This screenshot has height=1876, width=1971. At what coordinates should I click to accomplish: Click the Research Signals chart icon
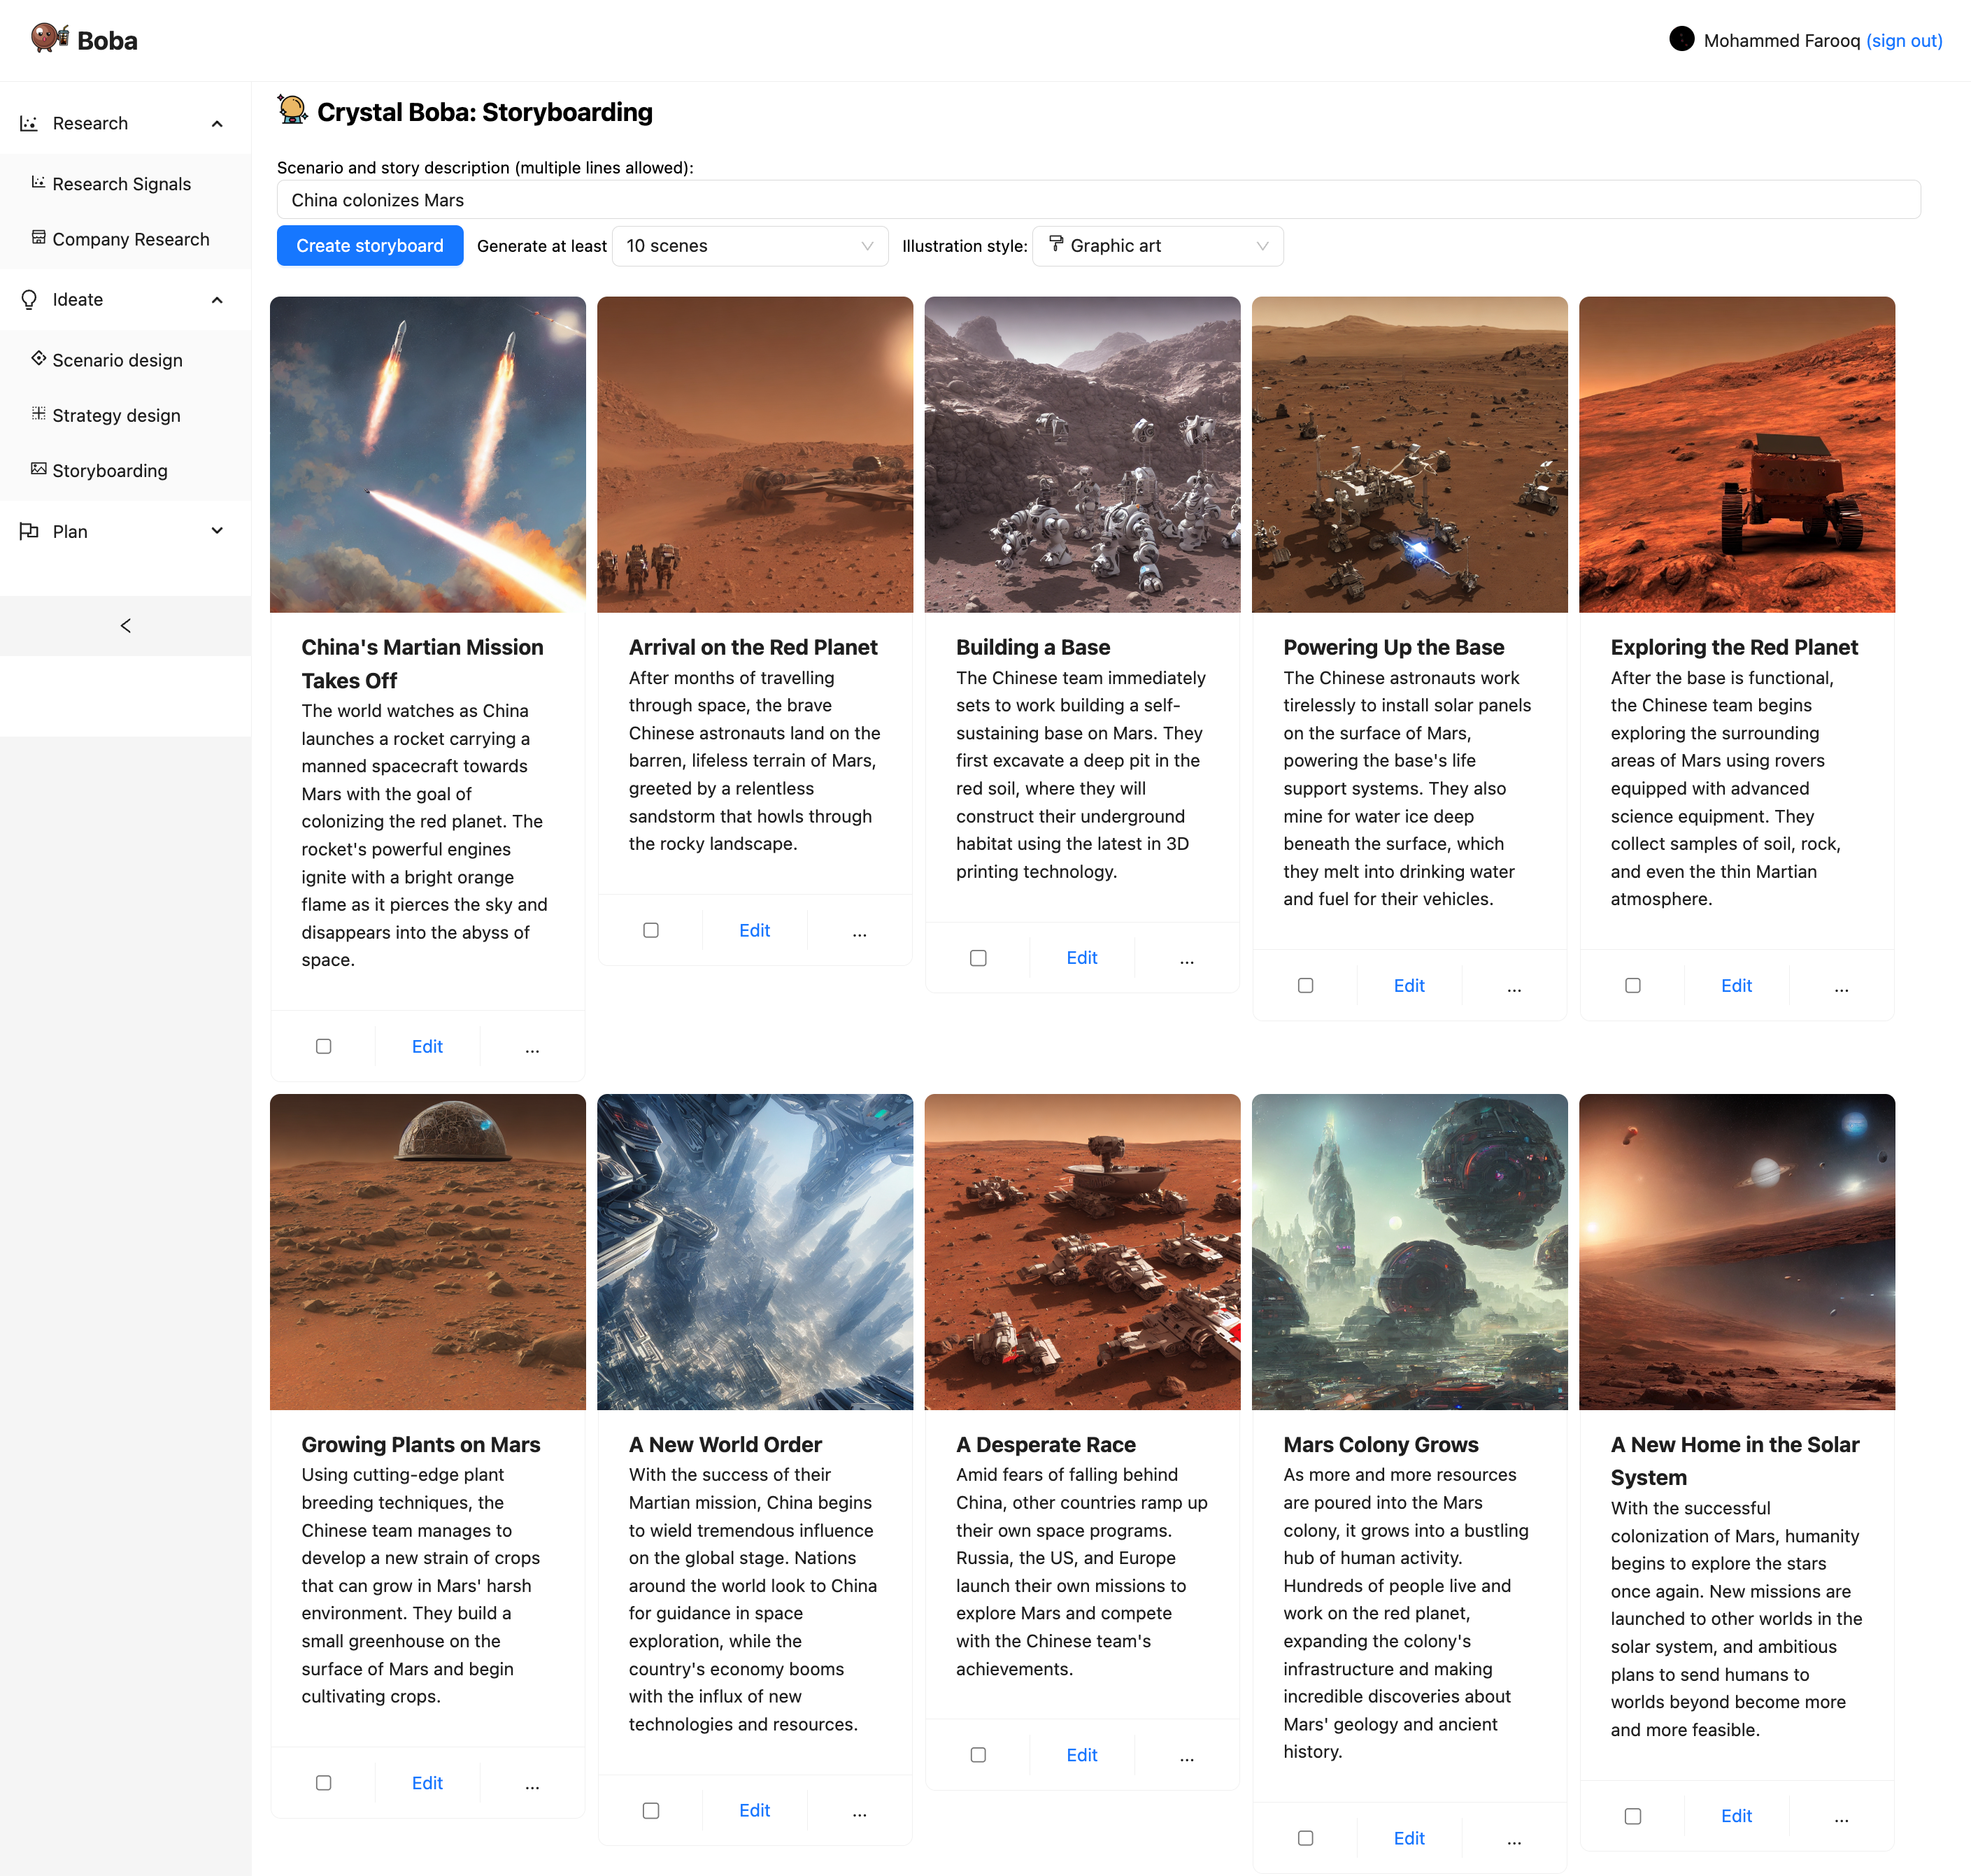point(38,182)
